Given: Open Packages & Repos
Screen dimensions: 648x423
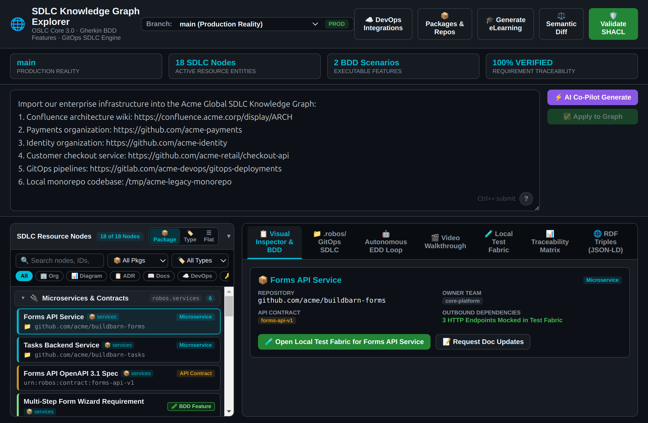Looking at the screenshot, I should [x=445, y=24].
